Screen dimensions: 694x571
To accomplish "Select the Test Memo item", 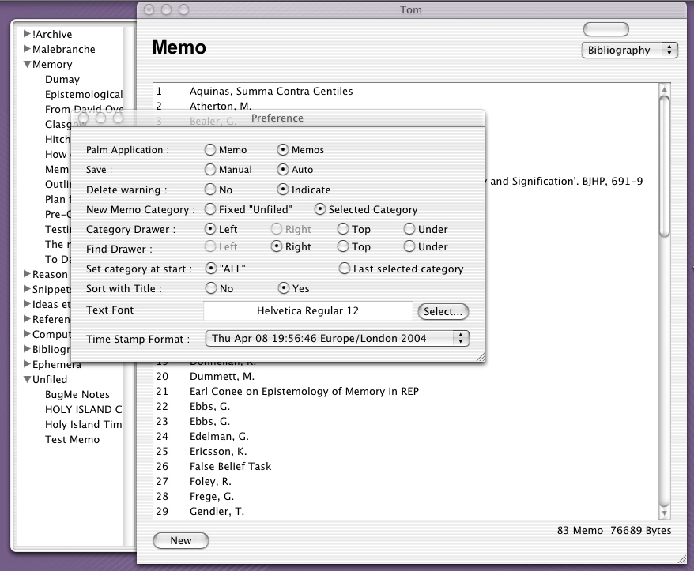I will click(x=72, y=439).
